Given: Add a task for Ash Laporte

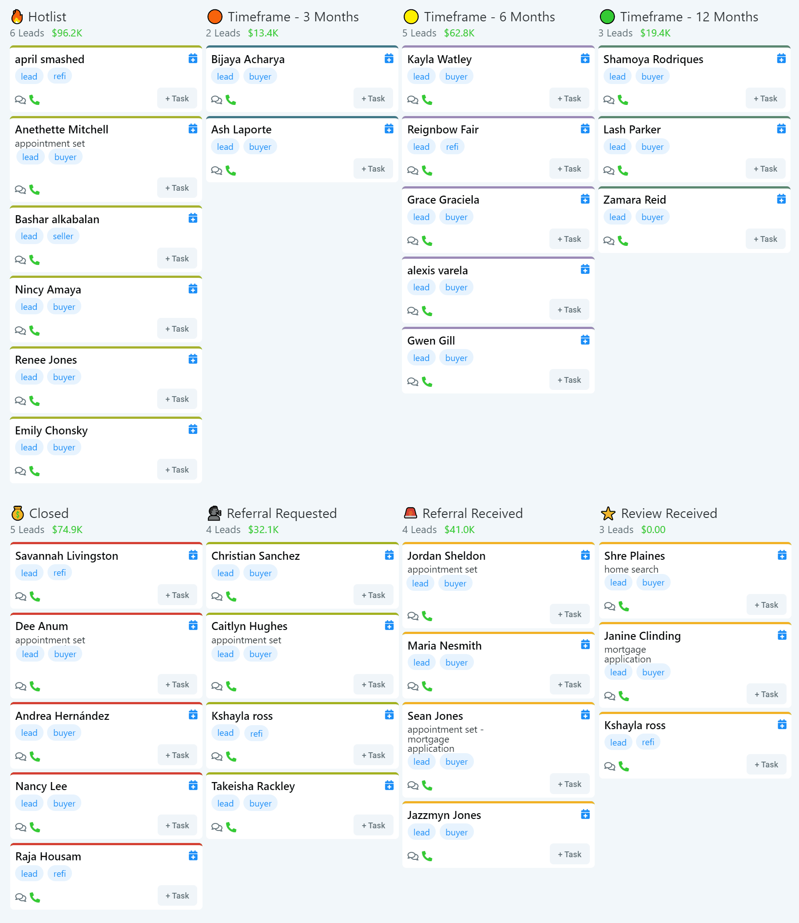Looking at the screenshot, I should tap(373, 169).
